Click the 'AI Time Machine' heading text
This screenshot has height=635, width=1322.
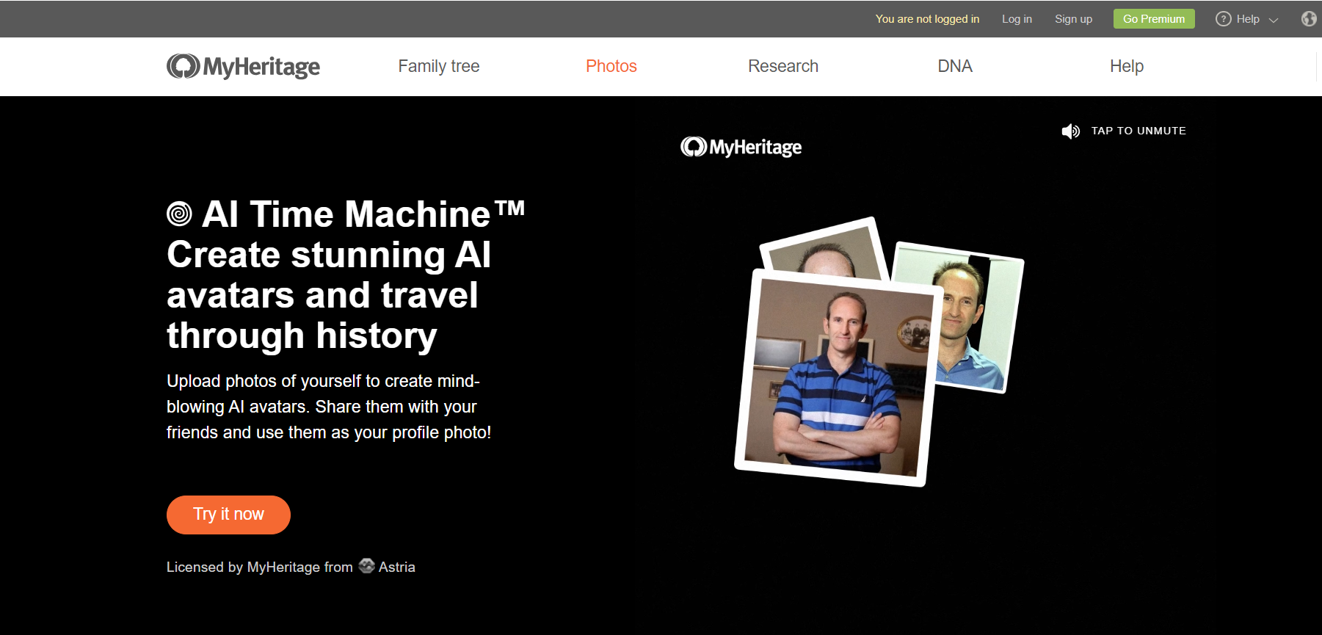[363, 214]
